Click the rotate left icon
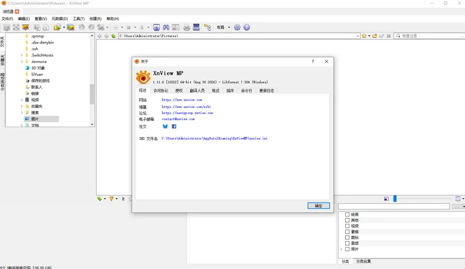 pos(81,27)
